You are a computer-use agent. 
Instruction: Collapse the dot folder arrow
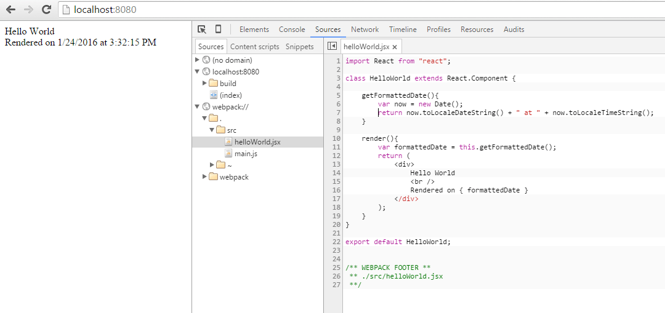[205, 118]
